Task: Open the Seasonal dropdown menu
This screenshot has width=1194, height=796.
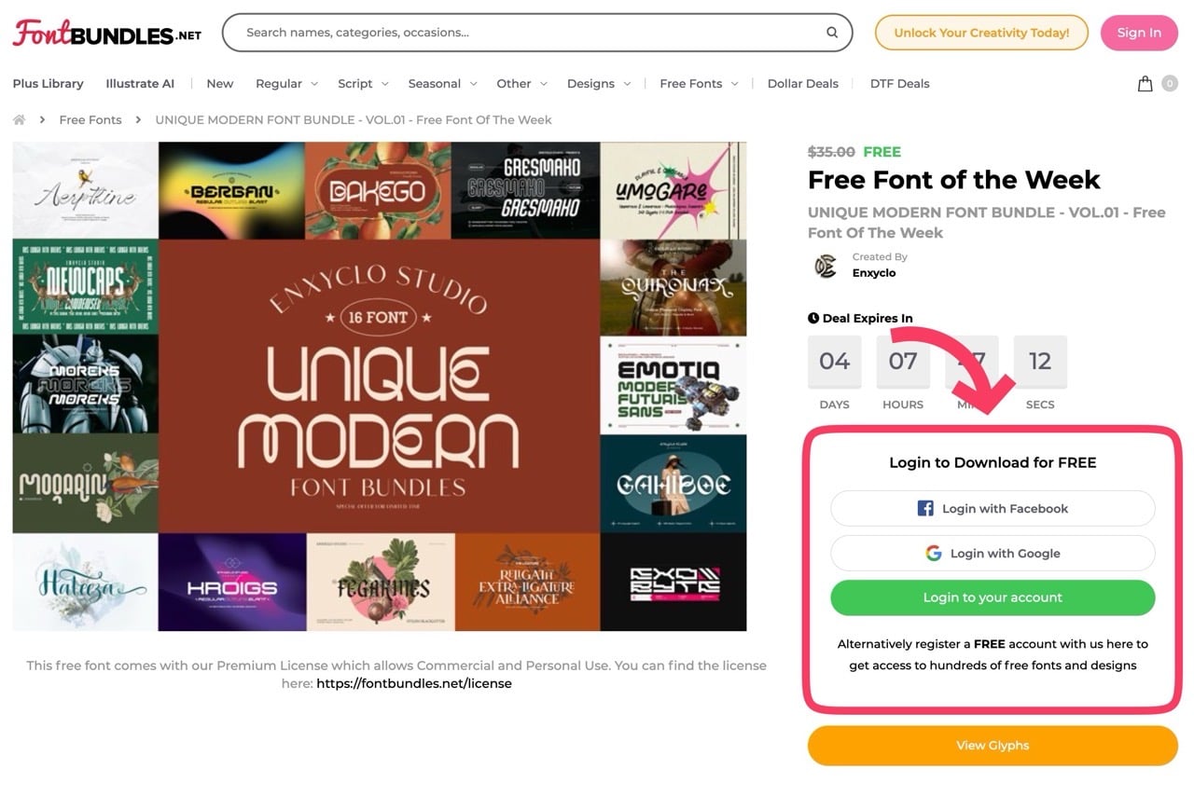Action: [442, 84]
